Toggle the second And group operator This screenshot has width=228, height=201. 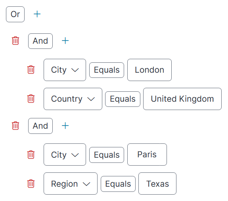tap(40, 126)
